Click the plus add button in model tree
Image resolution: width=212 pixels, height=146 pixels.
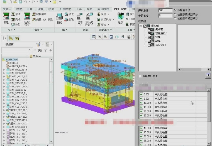pyautogui.click(x=51, y=50)
